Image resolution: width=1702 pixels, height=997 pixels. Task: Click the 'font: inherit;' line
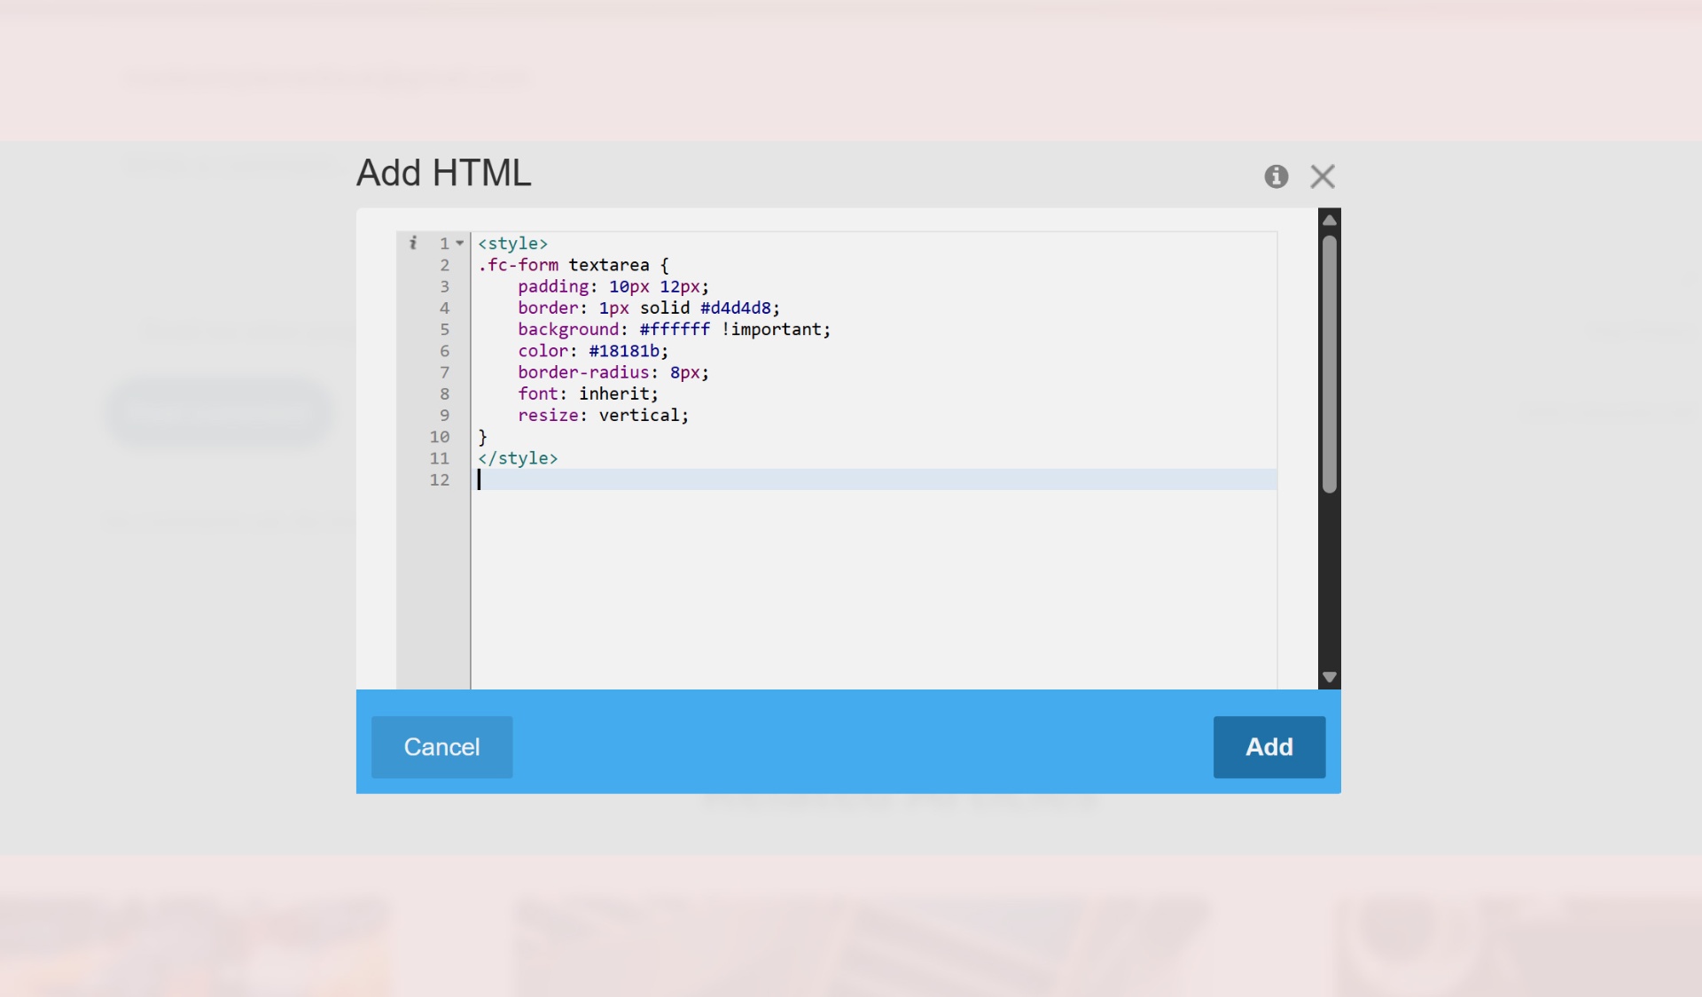tap(588, 393)
